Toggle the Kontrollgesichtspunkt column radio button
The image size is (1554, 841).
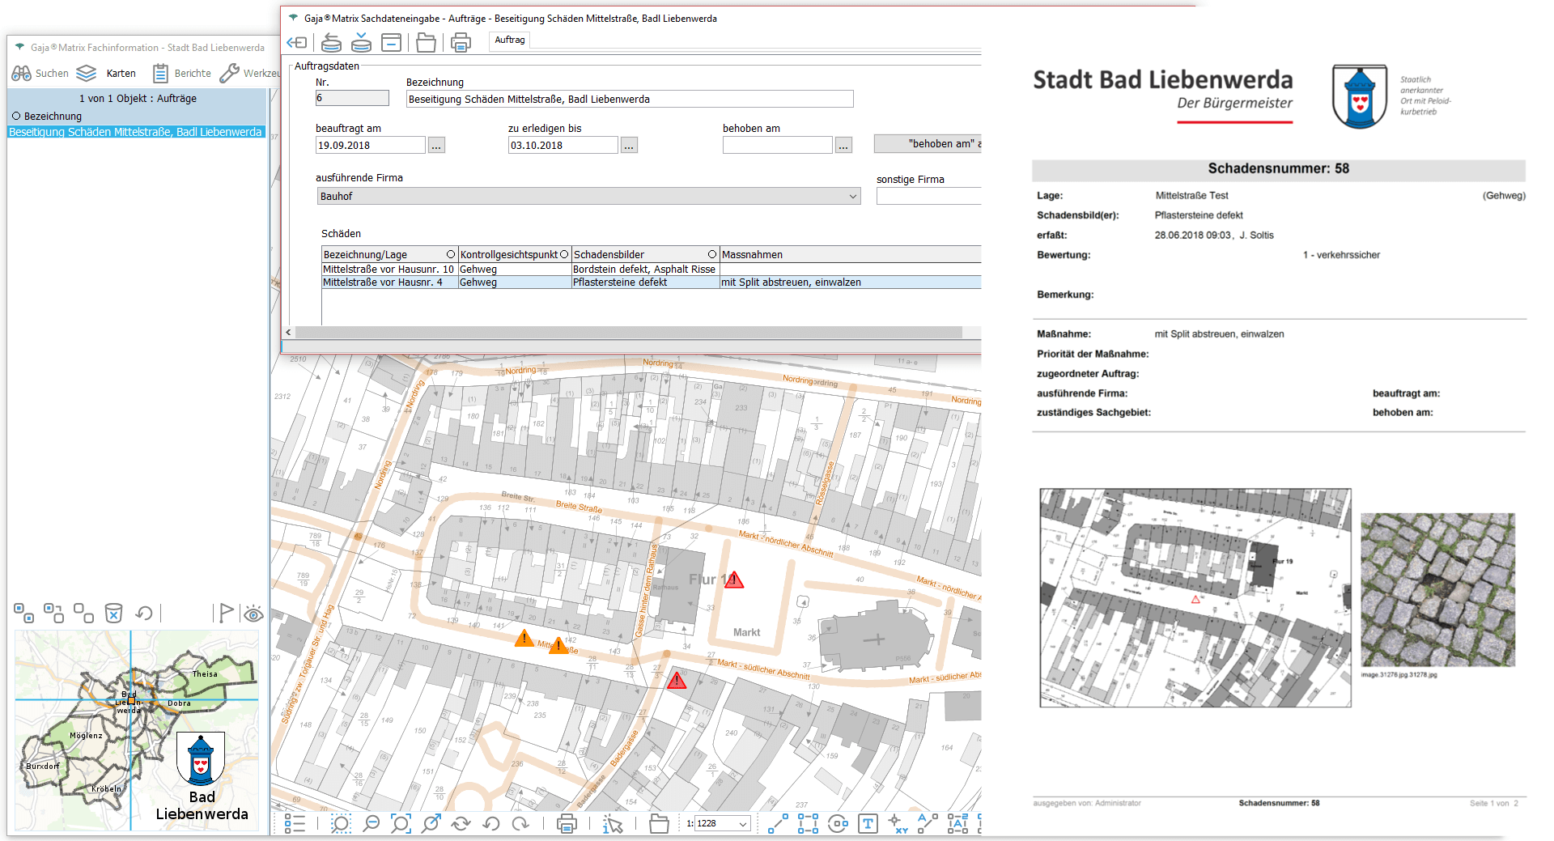click(x=564, y=254)
